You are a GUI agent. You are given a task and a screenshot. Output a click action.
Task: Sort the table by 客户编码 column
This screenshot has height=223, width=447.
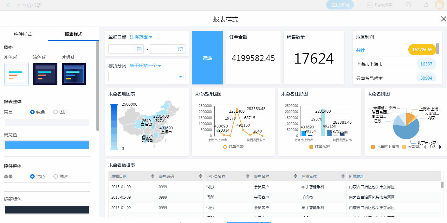[200, 176]
